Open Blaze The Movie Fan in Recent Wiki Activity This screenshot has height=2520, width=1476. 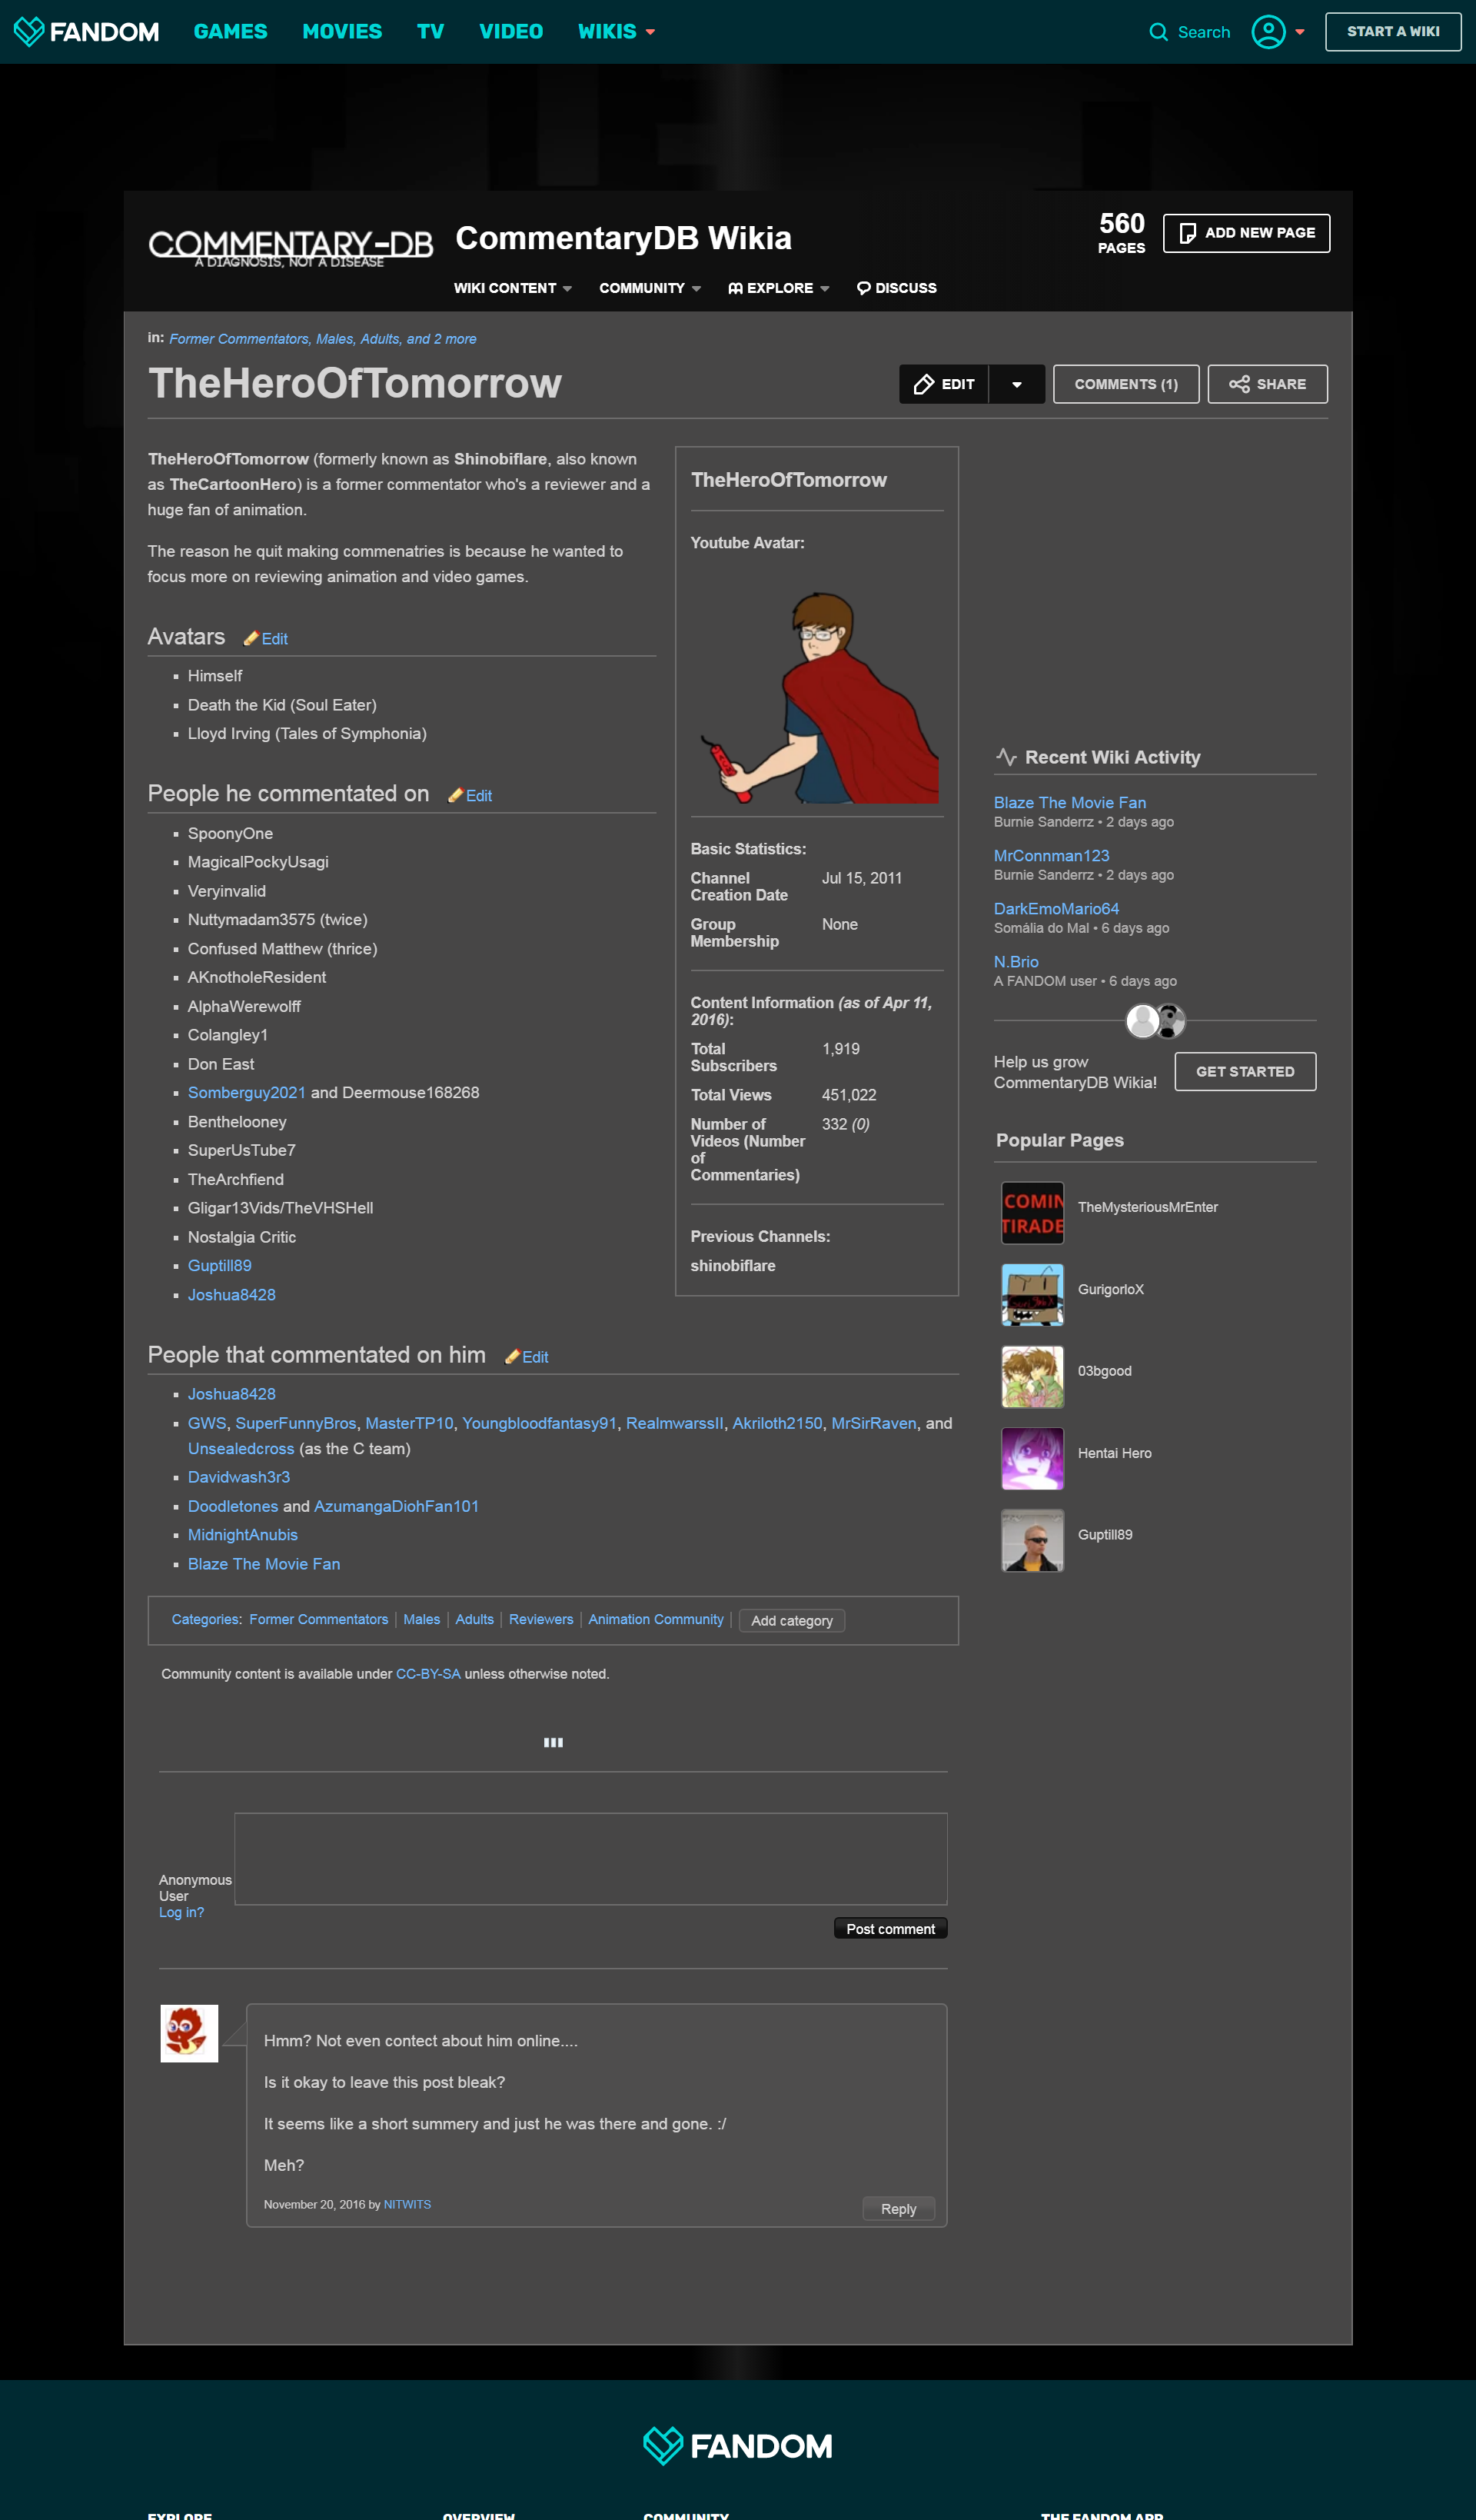(x=1070, y=803)
